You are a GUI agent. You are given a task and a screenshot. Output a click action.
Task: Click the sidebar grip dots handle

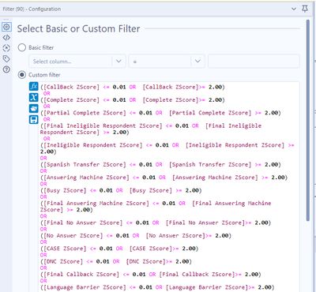[x=6, y=20]
